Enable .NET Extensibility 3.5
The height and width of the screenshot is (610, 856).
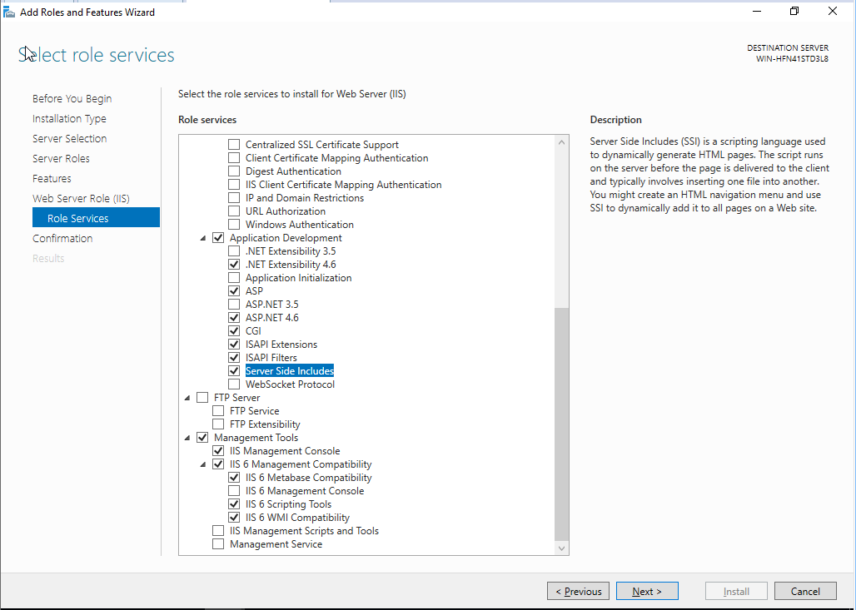tap(234, 250)
